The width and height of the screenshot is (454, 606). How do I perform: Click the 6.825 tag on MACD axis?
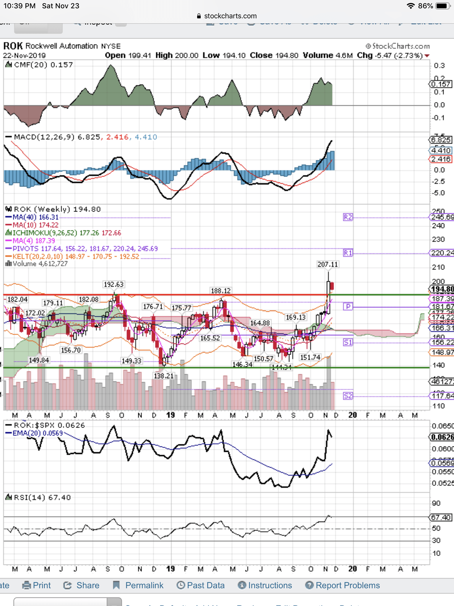coord(441,140)
